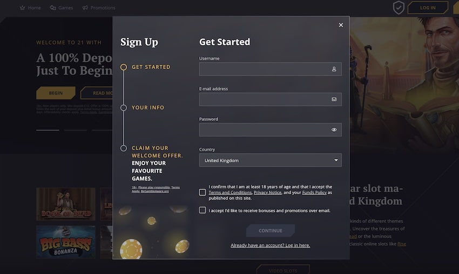Show password with the eye icon

pos(334,130)
